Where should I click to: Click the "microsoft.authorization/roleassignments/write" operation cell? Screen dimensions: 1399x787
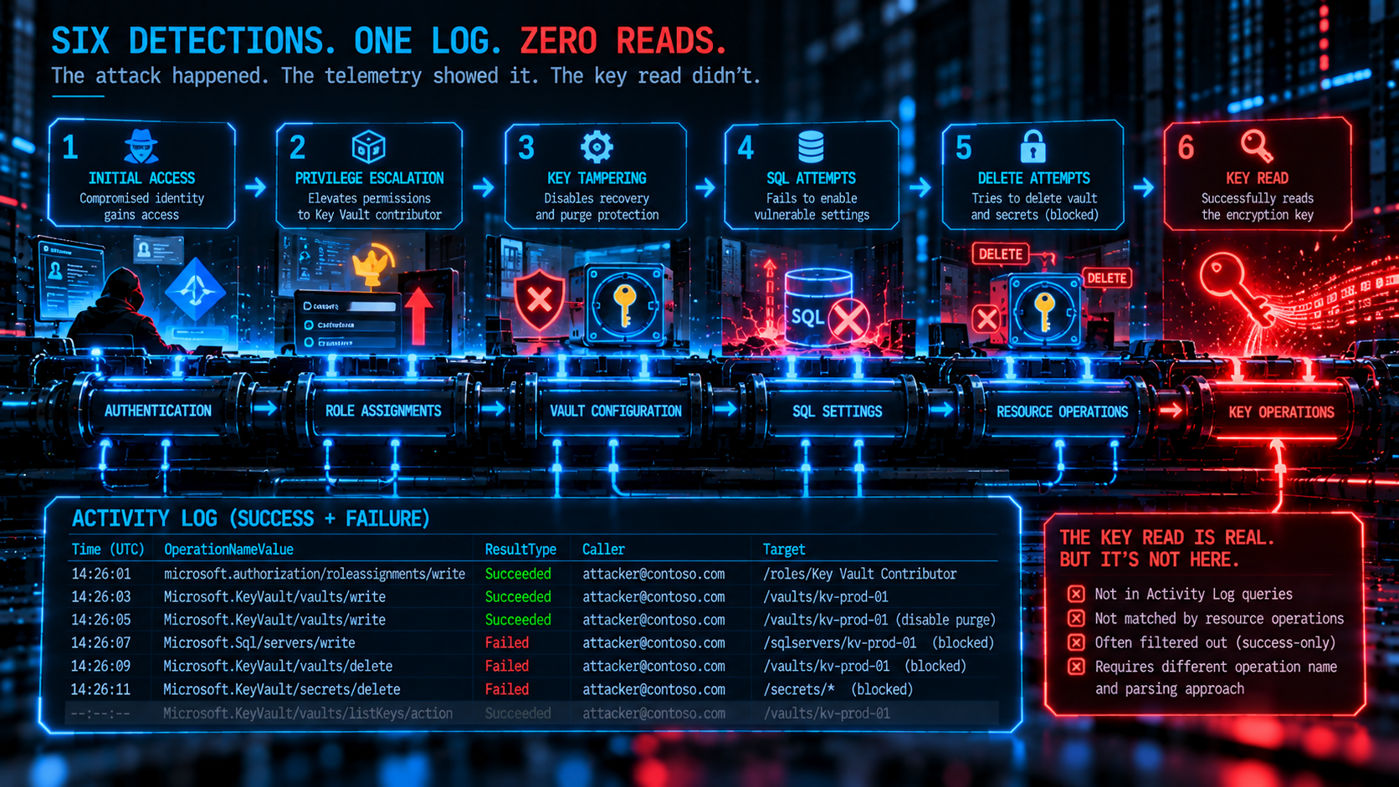(x=314, y=574)
